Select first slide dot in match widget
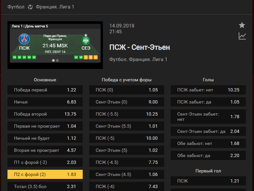 point(53,60)
